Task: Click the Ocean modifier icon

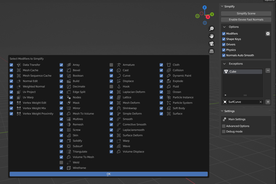Action: pos(169,92)
